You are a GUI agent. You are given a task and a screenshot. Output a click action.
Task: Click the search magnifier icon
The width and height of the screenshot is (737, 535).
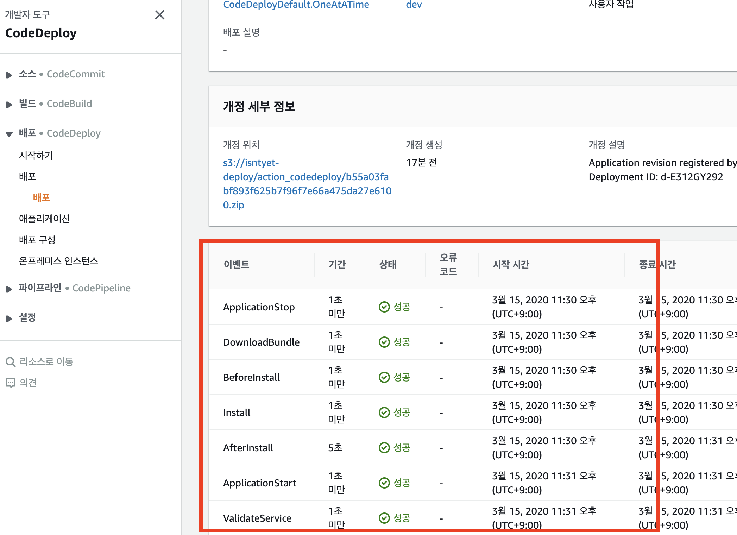(x=11, y=362)
